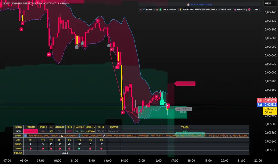Viewport: 278px width, 164px height.
Task: Click the SYNERGY value MIXED
Action: point(65,153)
